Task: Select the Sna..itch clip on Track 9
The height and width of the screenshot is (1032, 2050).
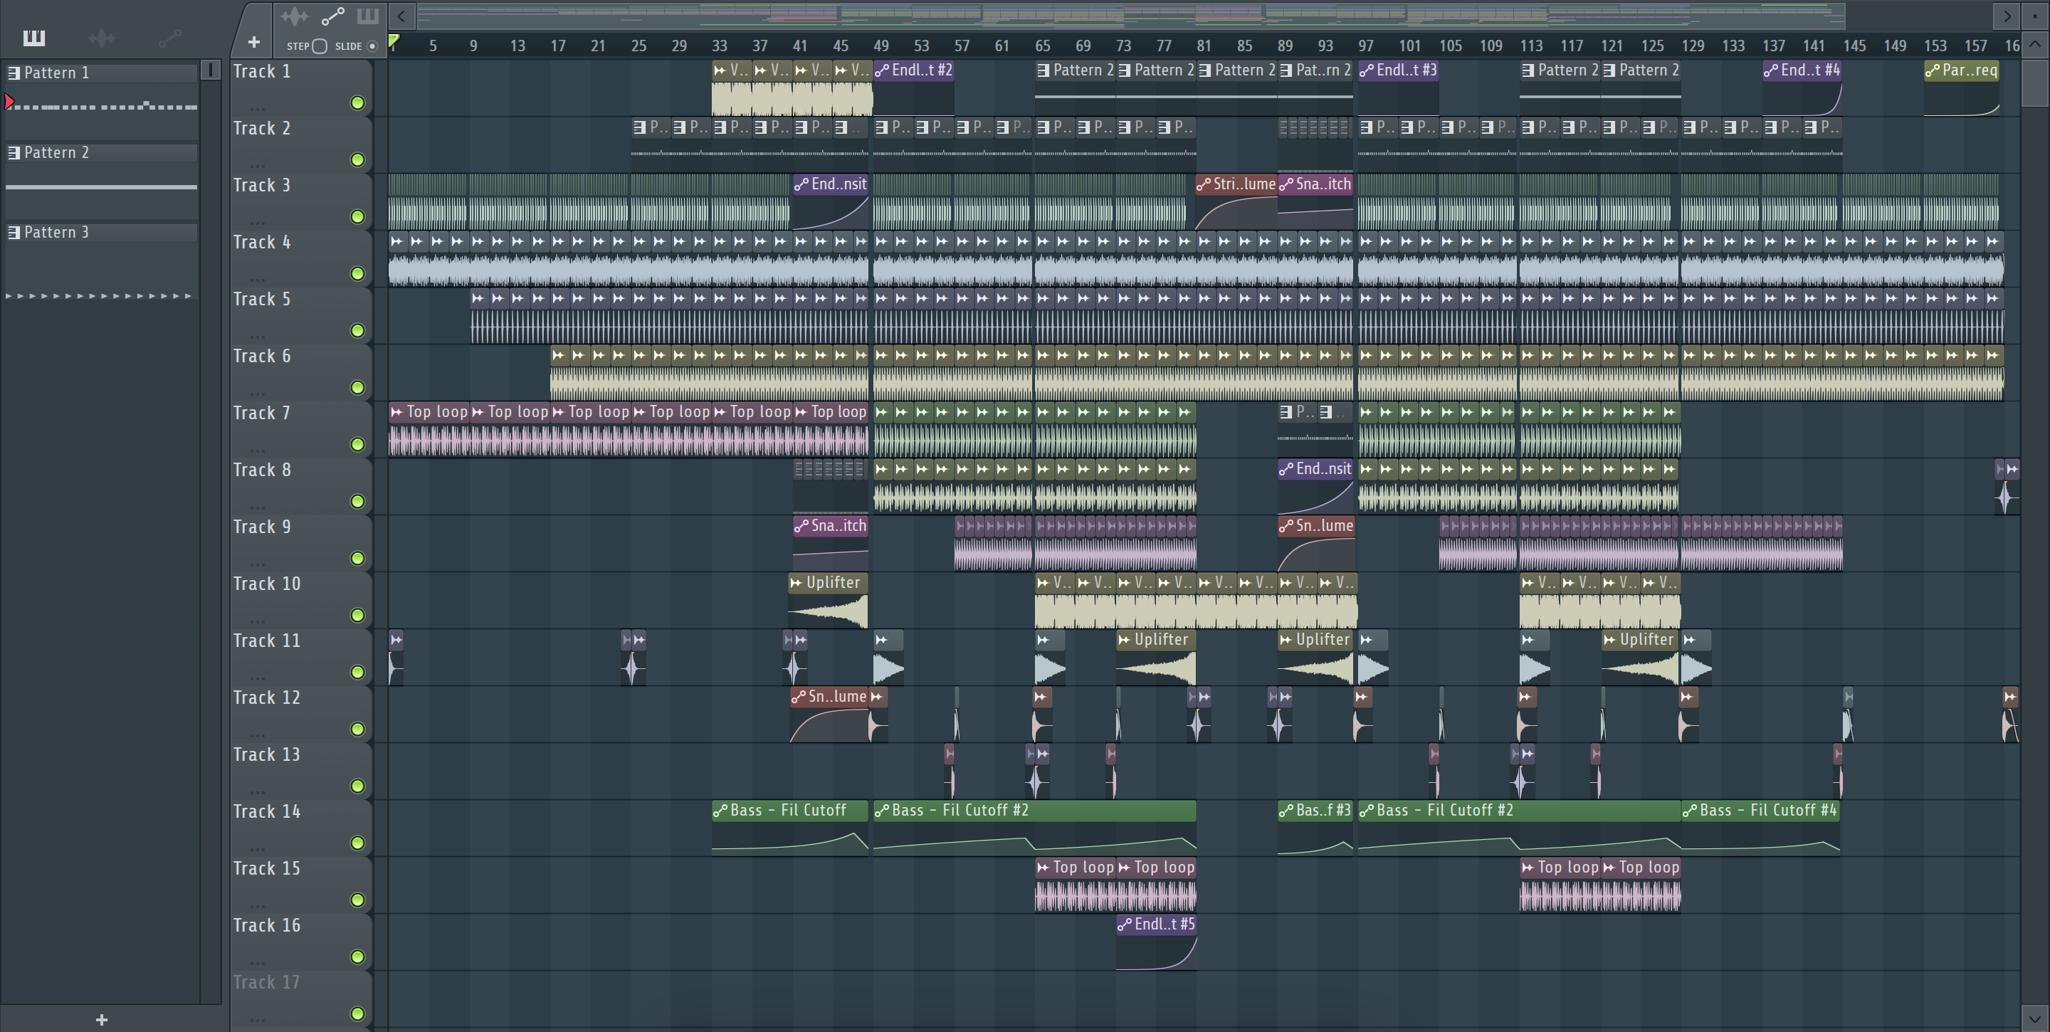Action: [x=831, y=544]
